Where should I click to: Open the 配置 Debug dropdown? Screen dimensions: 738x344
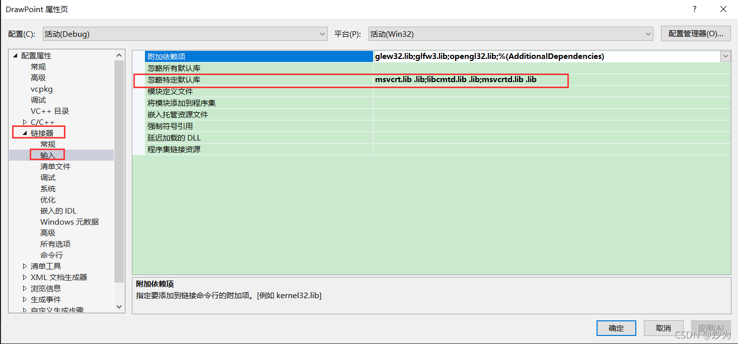[x=185, y=34]
